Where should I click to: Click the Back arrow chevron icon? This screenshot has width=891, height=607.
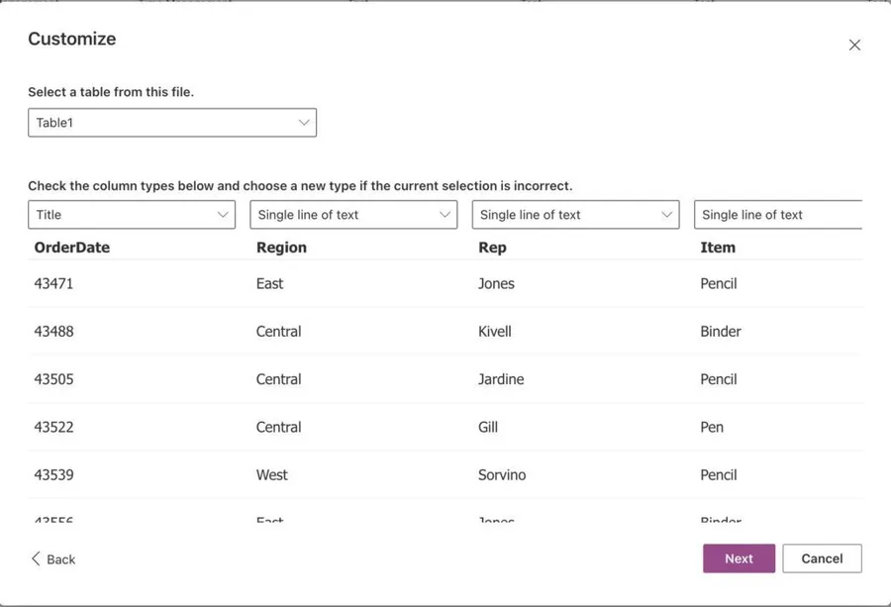pos(36,558)
